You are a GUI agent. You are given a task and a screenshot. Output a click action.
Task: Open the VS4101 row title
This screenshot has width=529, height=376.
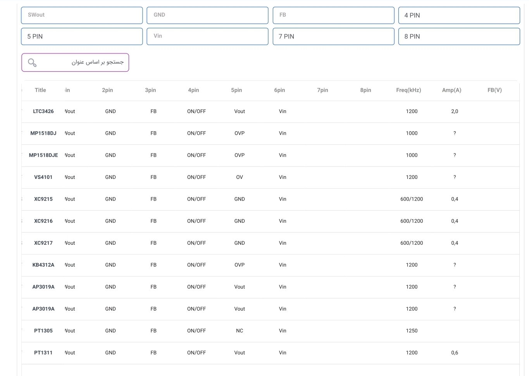pos(43,177)
